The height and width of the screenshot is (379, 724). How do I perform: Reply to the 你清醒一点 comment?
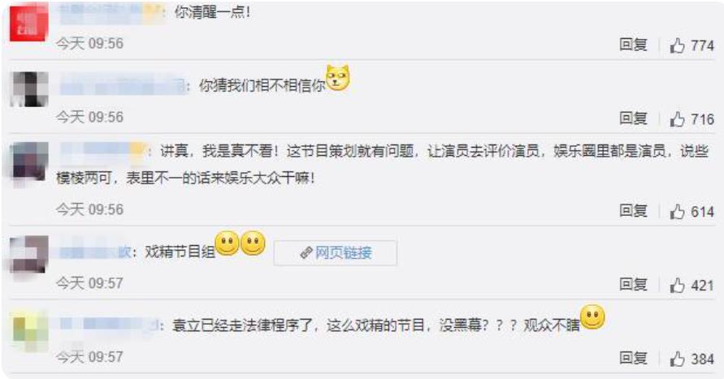tap(633, 45)
